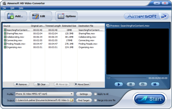Click the Add files button

click(x=16, y=16)
